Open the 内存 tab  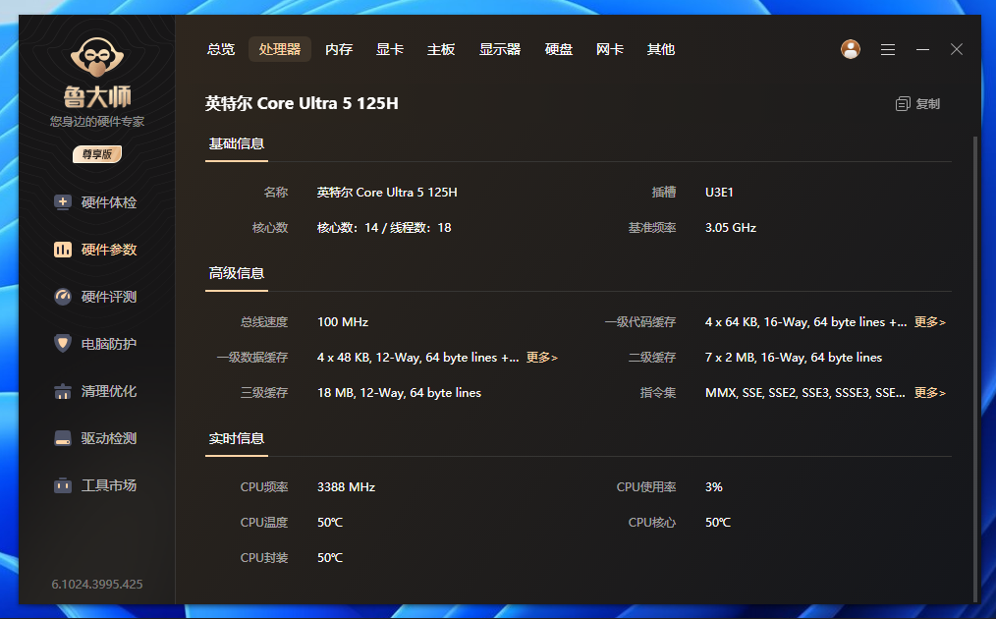(x=339, y=49)
